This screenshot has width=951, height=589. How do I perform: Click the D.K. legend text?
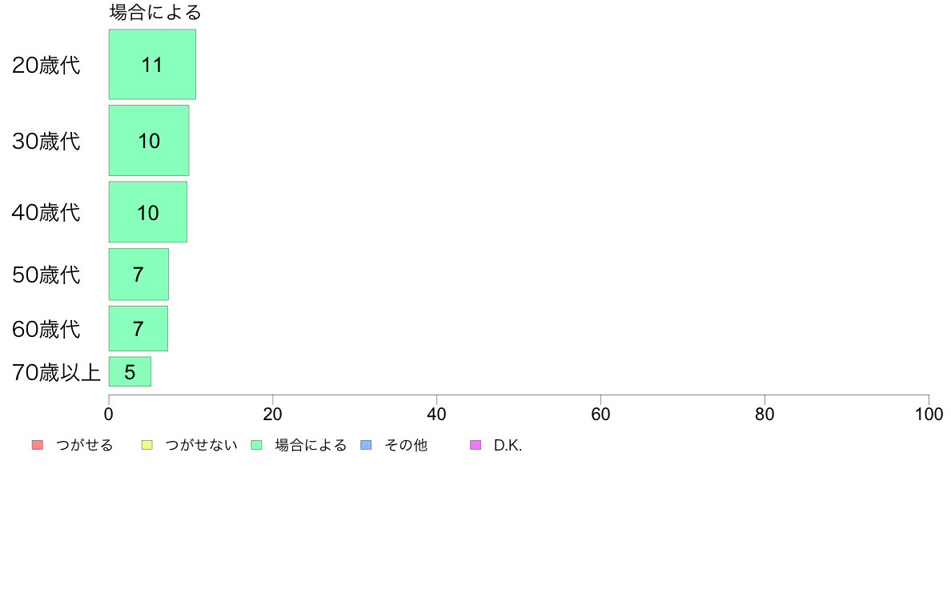(x=508, y=445)
